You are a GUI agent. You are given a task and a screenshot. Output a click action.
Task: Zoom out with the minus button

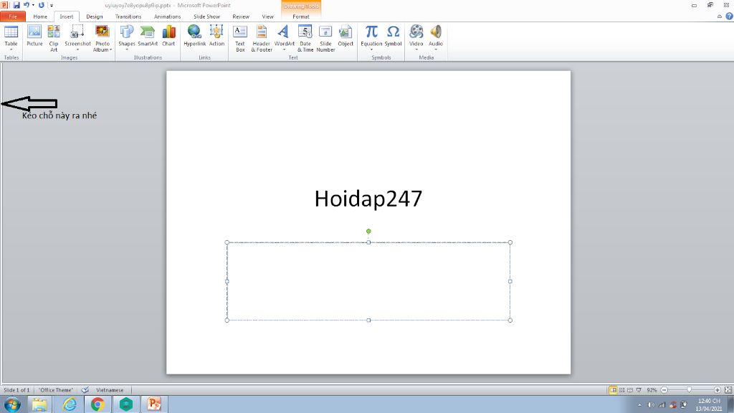click(x=664, y=389)
